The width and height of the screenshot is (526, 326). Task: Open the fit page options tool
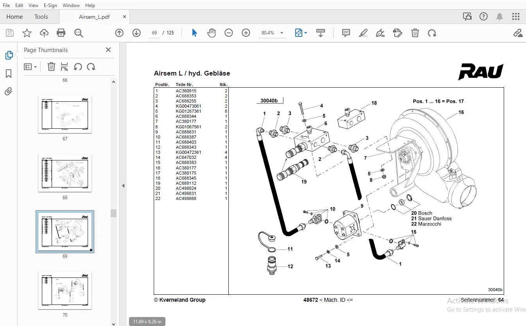[300, 33]
